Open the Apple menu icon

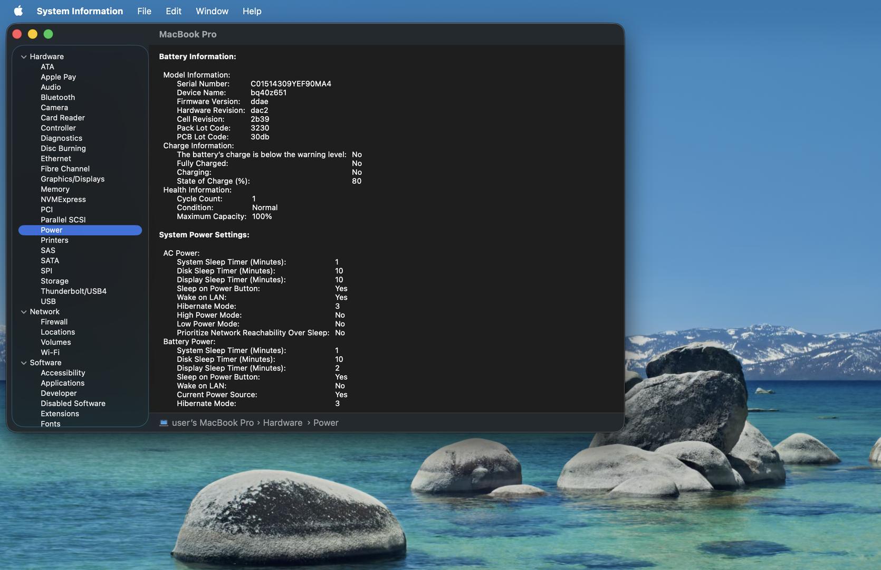click(x=18, y=11)
